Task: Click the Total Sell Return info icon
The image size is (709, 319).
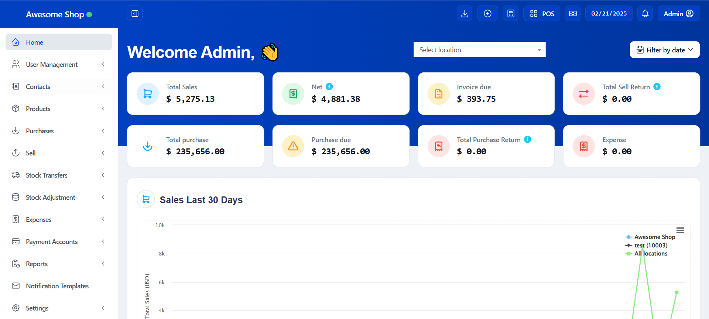Action: (657, 86)
